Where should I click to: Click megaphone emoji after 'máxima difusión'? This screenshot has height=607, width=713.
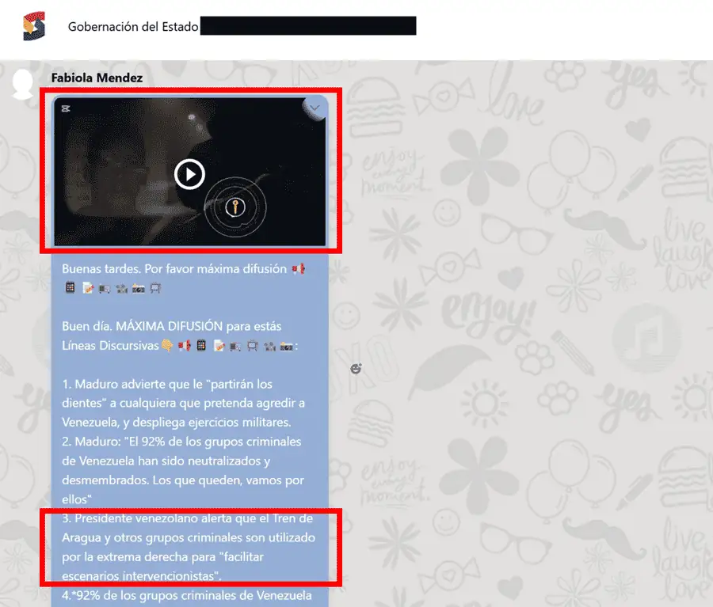(298, 269)
